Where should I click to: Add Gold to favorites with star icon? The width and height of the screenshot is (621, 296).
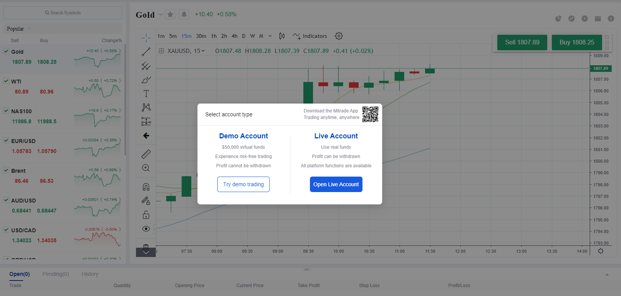170,15
